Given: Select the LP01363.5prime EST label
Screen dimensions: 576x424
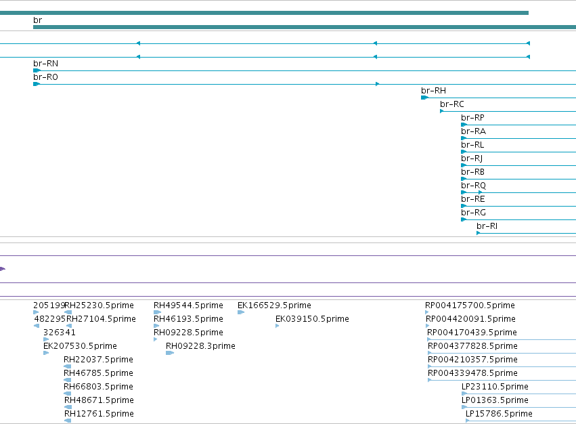Looking at the screenshot, I should point(495,400).
